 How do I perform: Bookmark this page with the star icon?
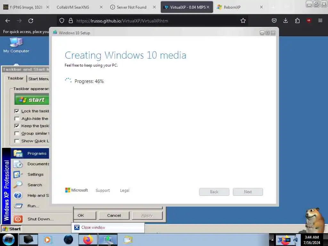point(243,20)
